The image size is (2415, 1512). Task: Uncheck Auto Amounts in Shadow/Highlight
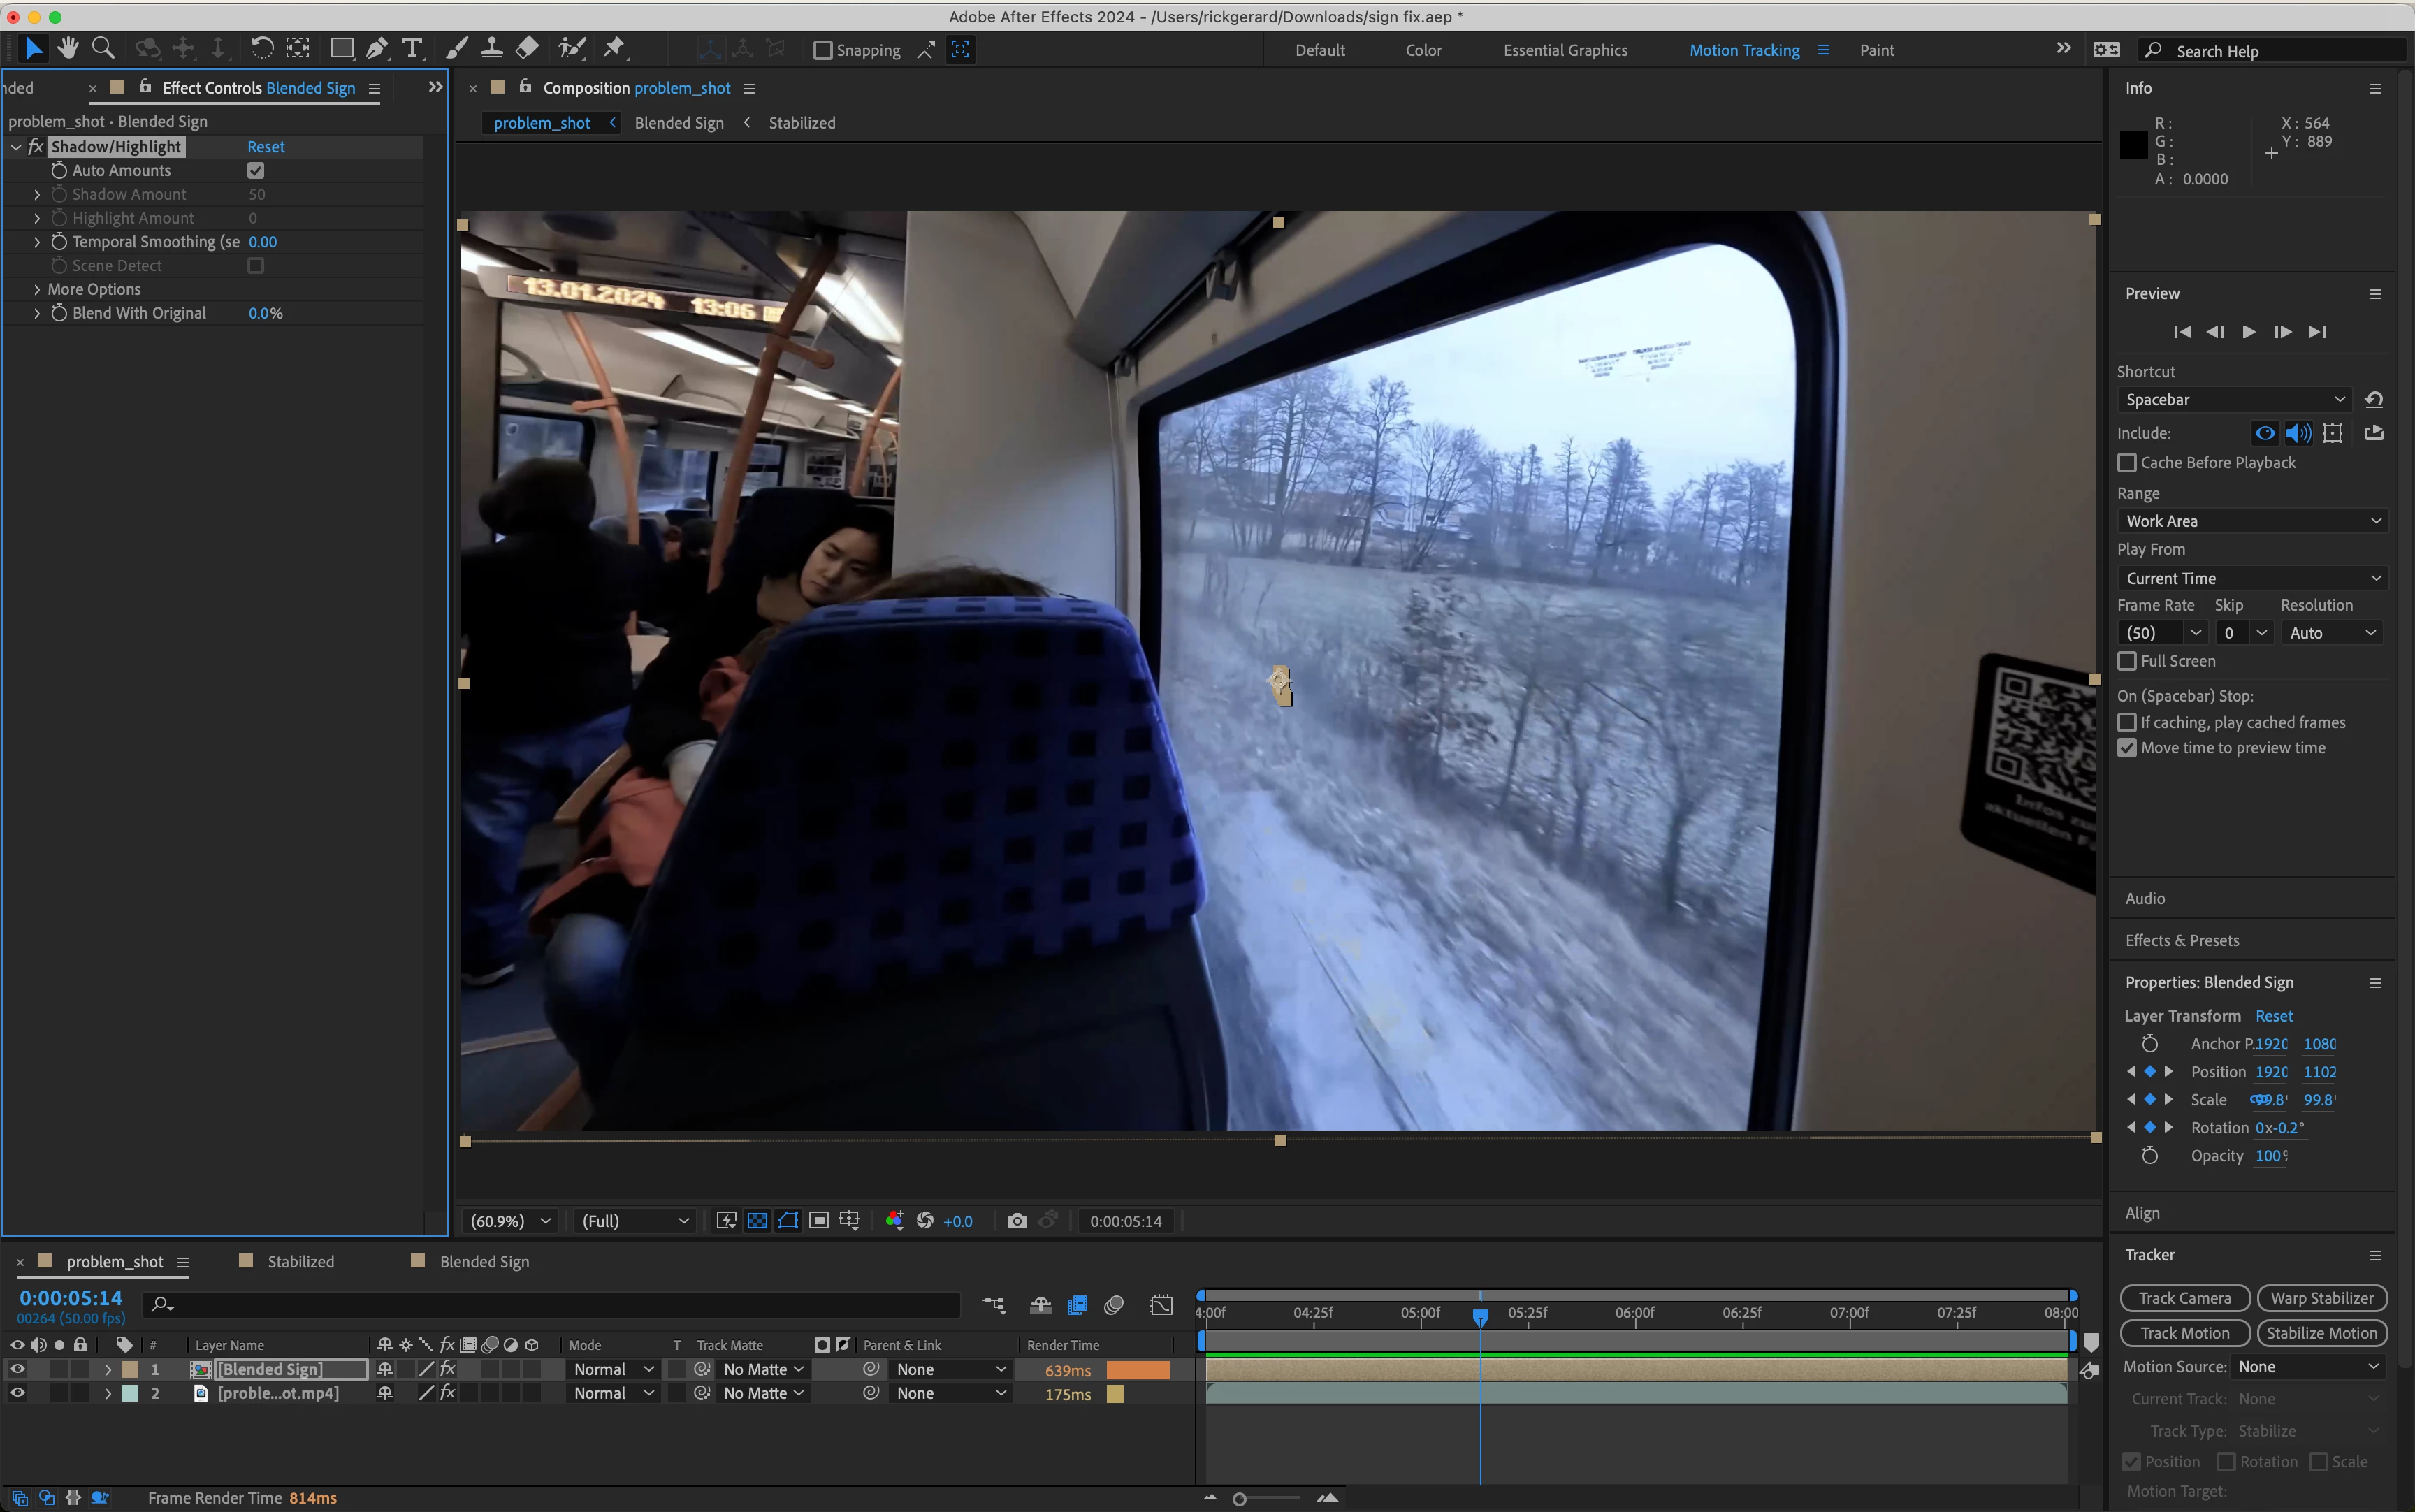coord(256,170)
